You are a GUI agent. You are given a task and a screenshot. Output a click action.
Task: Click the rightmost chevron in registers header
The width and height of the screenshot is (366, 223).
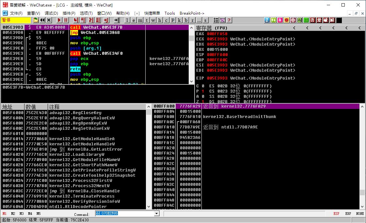pos(359,28)
